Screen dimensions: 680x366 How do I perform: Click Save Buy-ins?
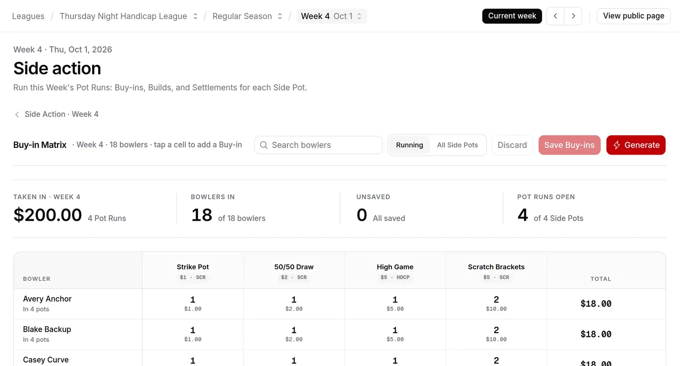coord(569,145)
